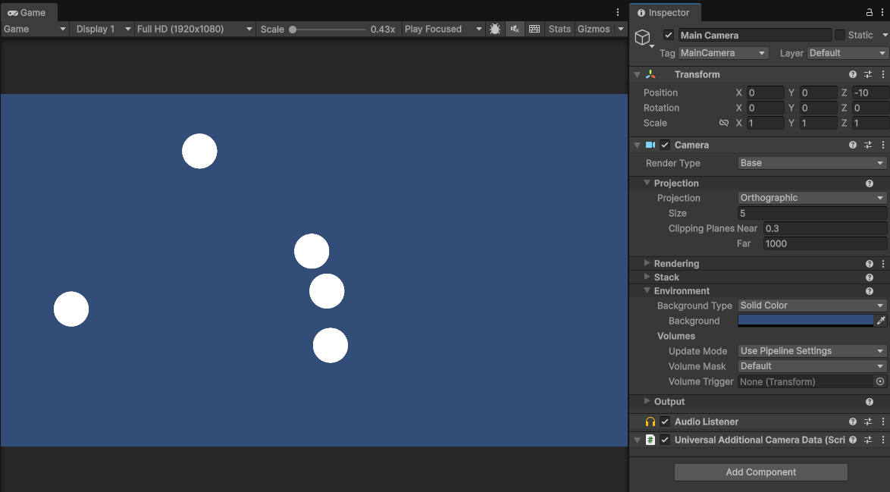Open the Gizmos dropdown arrow
Screen dimensions: 890x492
(620, 29)
